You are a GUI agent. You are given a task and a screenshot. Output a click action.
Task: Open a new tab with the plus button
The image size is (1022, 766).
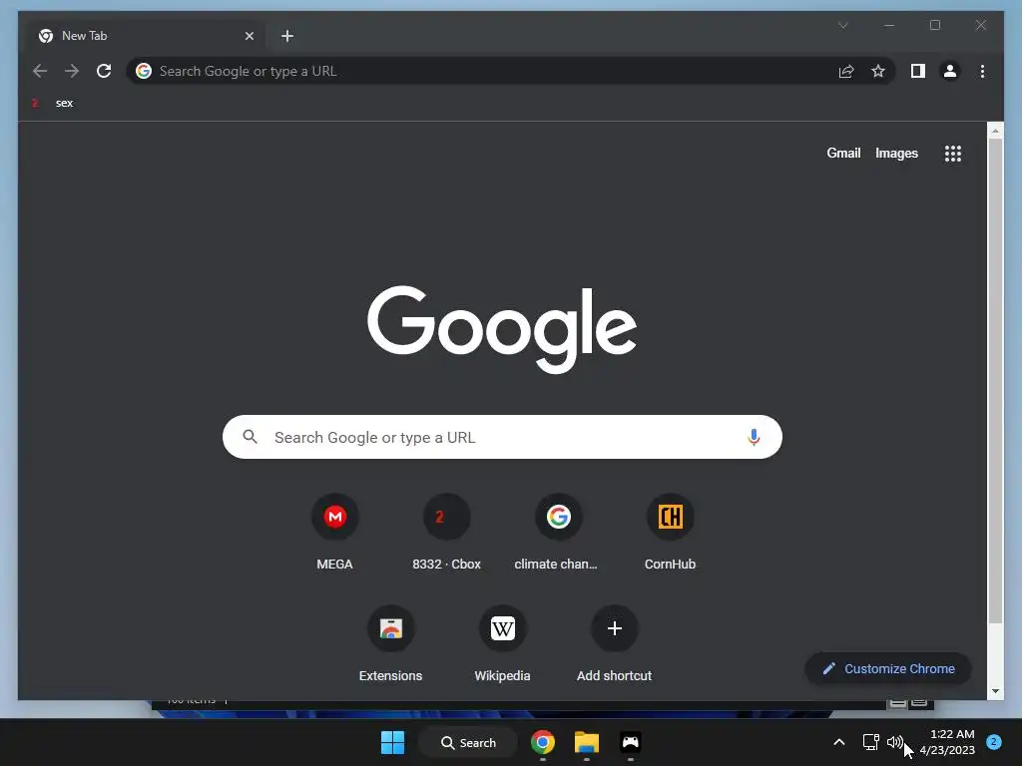pyautogui.click(x=286, y=36)
